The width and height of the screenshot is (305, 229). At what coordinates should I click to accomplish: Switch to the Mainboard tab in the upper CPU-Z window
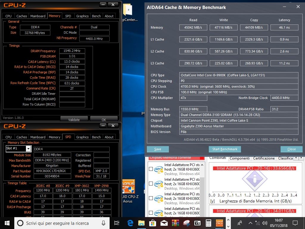(x=38, y=16)
